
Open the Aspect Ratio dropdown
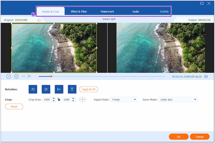[x=124, y=100]
